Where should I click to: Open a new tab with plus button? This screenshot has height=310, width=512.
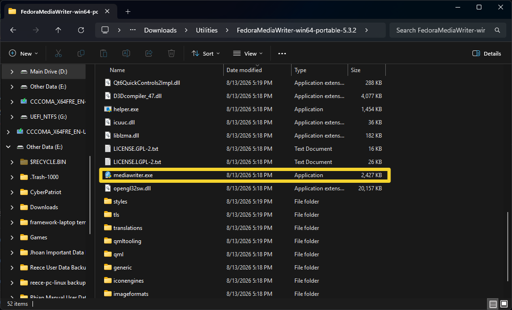click(128, 12)
